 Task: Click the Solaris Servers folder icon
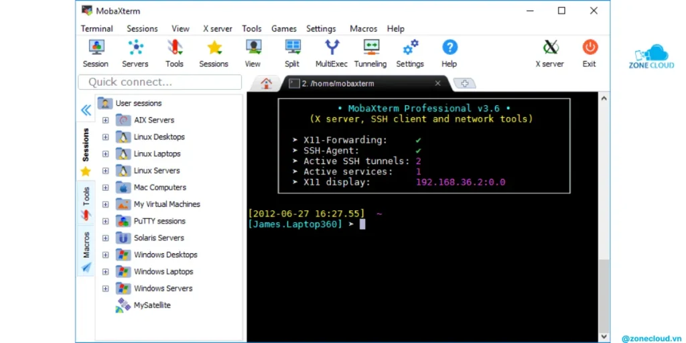point(123,238)
